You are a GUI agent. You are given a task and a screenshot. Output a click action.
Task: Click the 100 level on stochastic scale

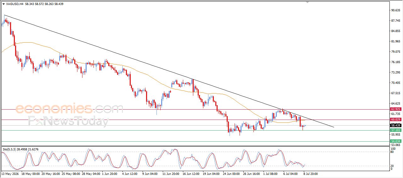393,148
